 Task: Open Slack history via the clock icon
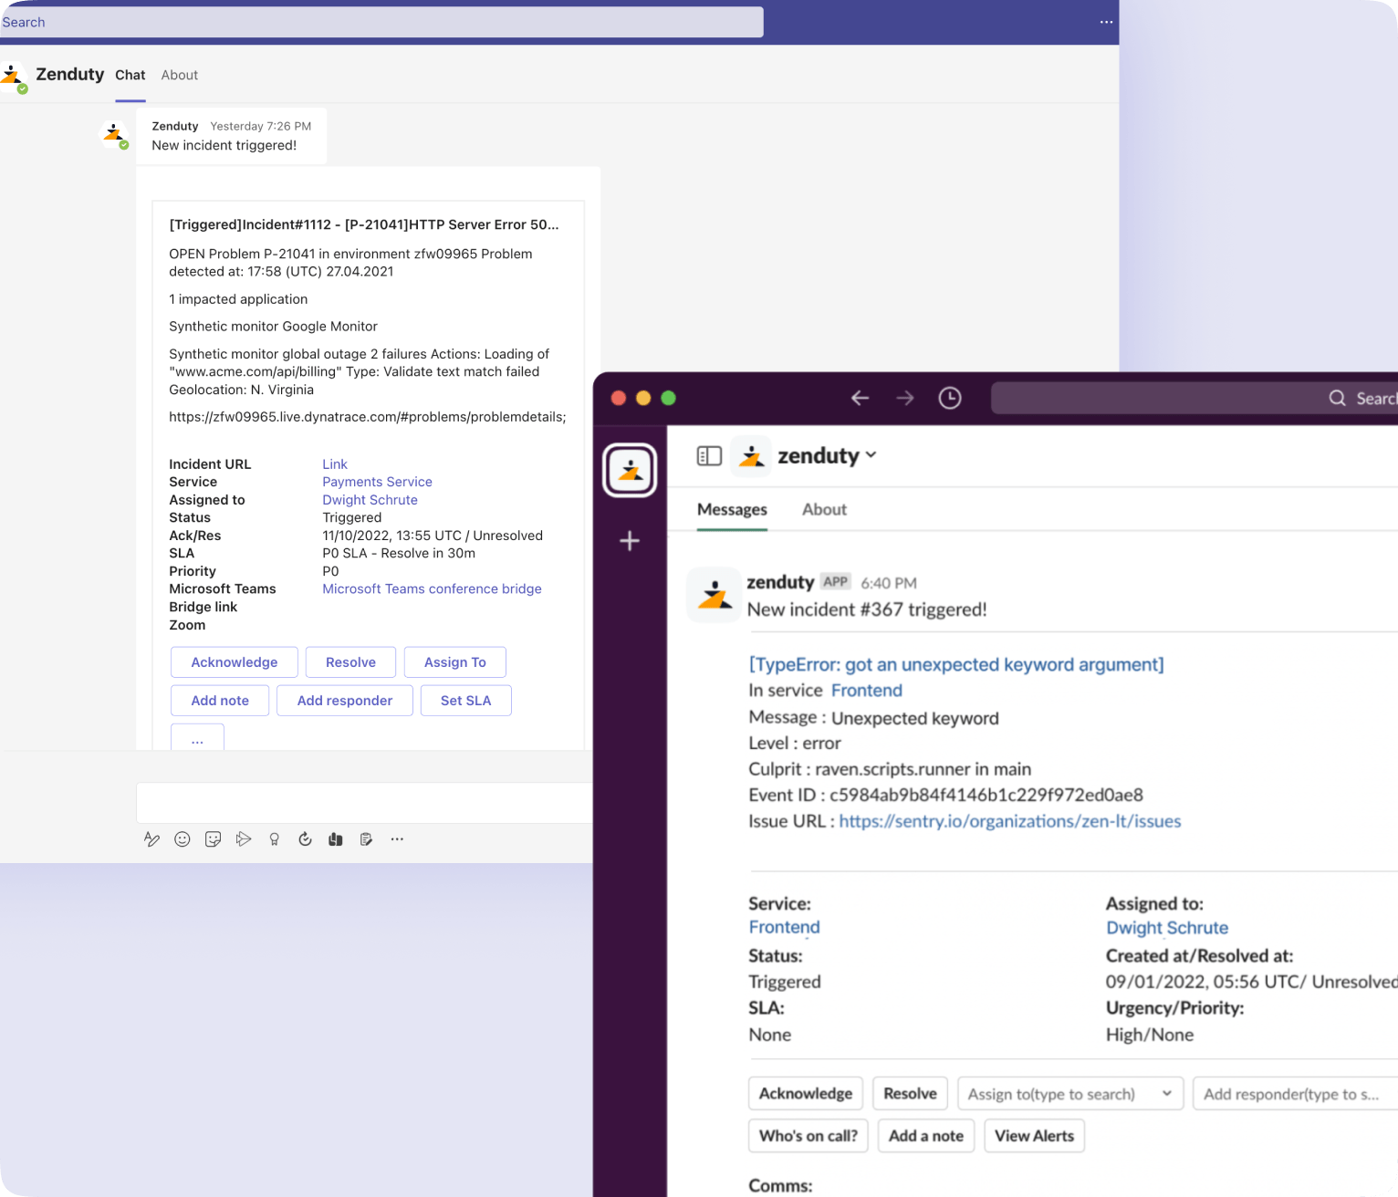949,398
